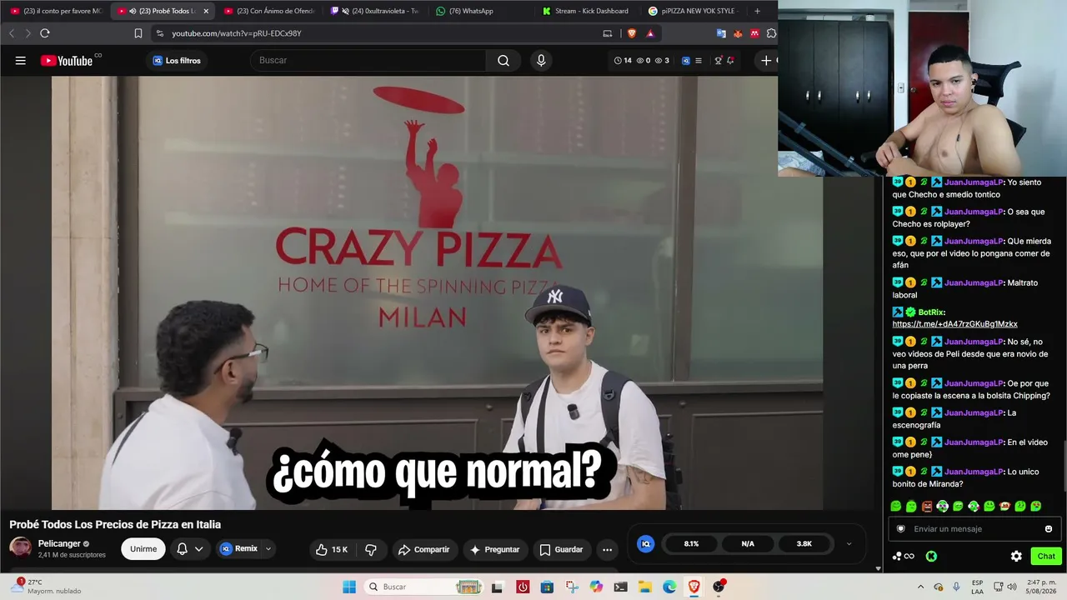1067x600 pixels.
Task: Open the vidIQ blue badge icon
Action: pos(645,543)
